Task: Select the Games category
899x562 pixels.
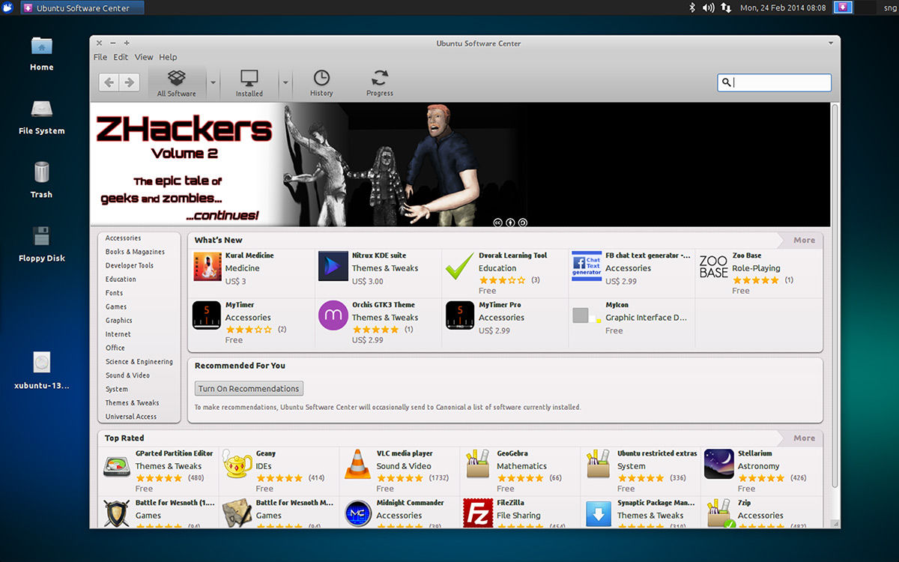Action: pos(116,306)
